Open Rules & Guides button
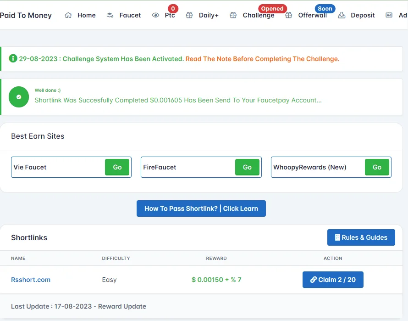This screenshot has height=321, width=408. point(361,237)
